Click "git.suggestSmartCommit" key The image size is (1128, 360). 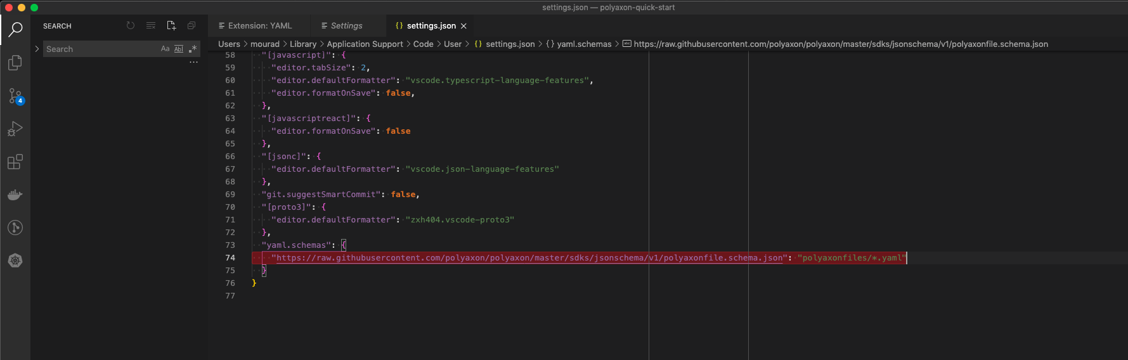(321, 195)
